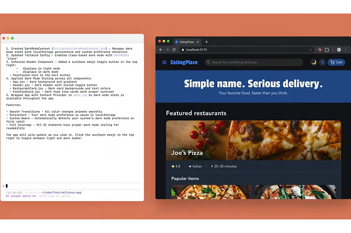Image resolution: width=351 pixels, height=233 pixels.
Task: Click the browser forward arrow
Action: 167,49
